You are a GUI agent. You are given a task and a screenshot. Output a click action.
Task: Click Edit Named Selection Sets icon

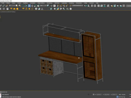click(71, 6)
